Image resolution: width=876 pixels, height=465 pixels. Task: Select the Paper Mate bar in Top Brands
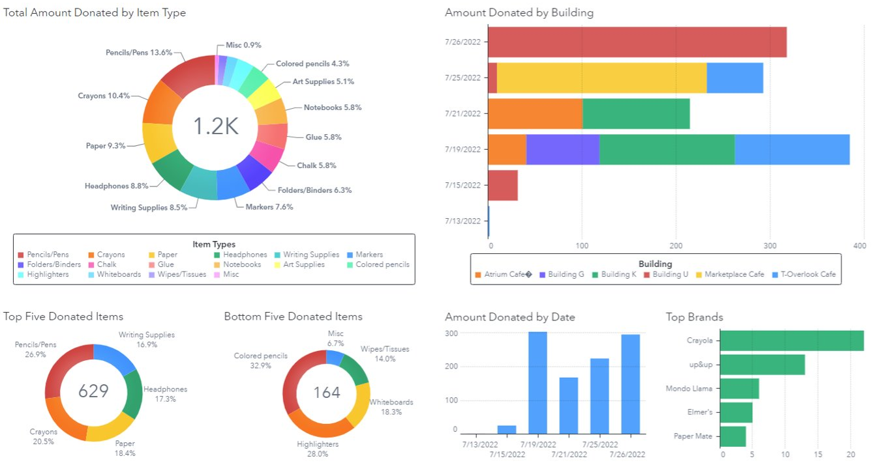point(734,436)
